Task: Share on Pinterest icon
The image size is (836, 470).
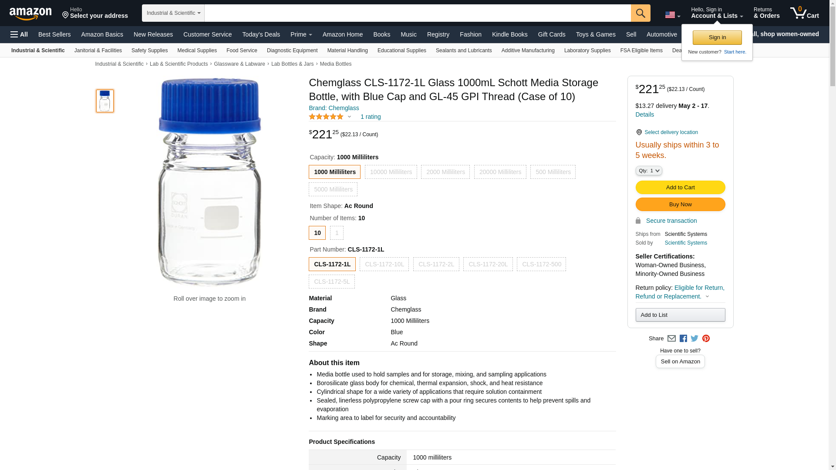Action: point(706,339)
